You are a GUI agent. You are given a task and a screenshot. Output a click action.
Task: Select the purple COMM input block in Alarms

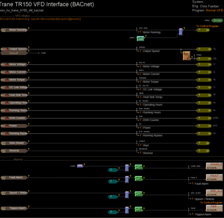click(x=80, y=166)
